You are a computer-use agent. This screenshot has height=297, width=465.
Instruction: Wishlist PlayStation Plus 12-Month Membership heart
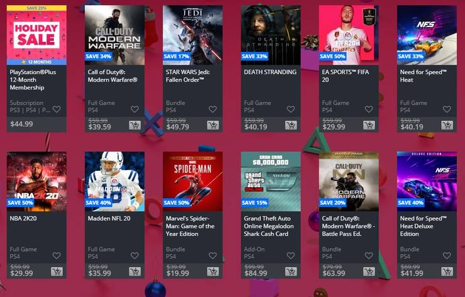[57, 109]
